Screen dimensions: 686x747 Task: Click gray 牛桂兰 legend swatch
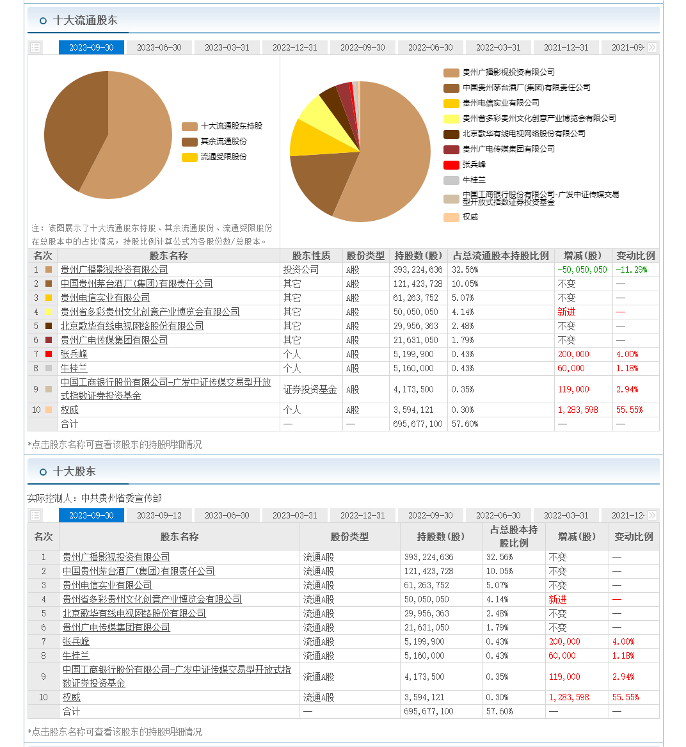(x=451, y=181)
